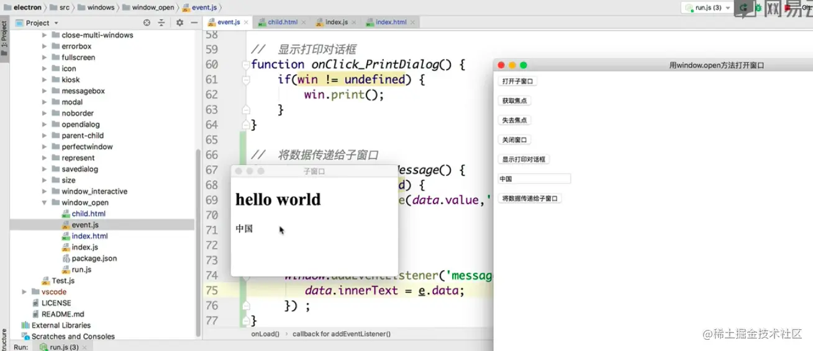
Task: Open the Project view dropdown
Action: coord(57,23)
